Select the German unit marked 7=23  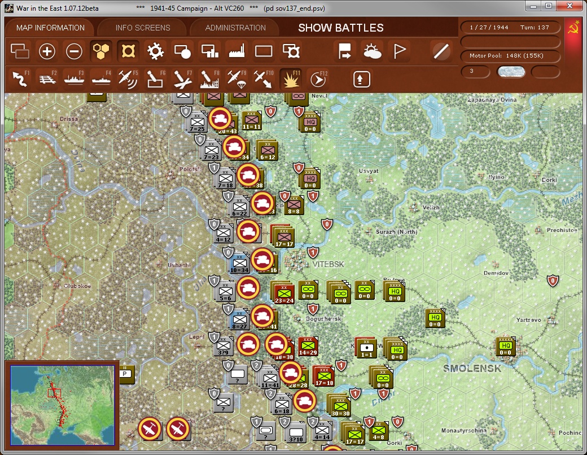click(x=211, y=151)
